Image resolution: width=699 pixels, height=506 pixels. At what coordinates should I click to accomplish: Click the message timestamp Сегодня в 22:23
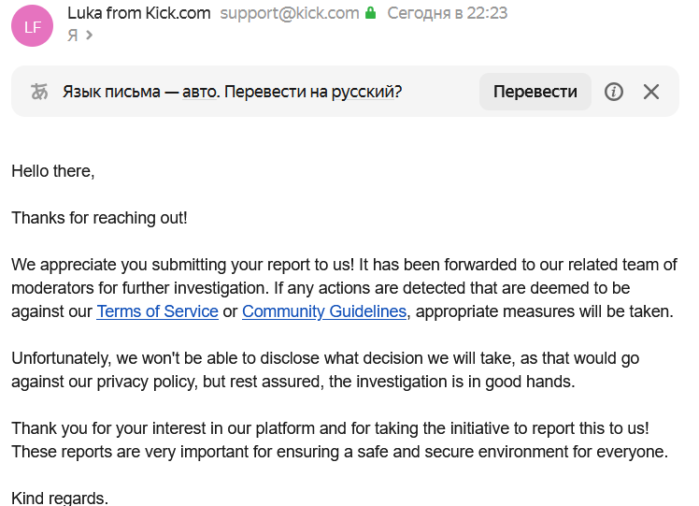(x=447, y=13)
